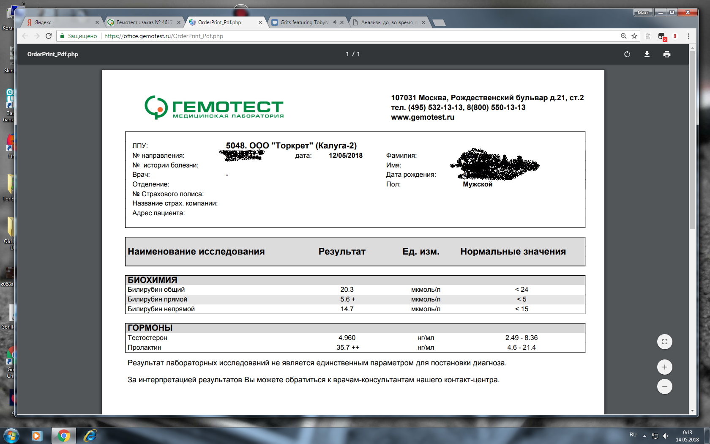Rotate the PDF document clockwise
710x444 pixels.
(627, 54)
